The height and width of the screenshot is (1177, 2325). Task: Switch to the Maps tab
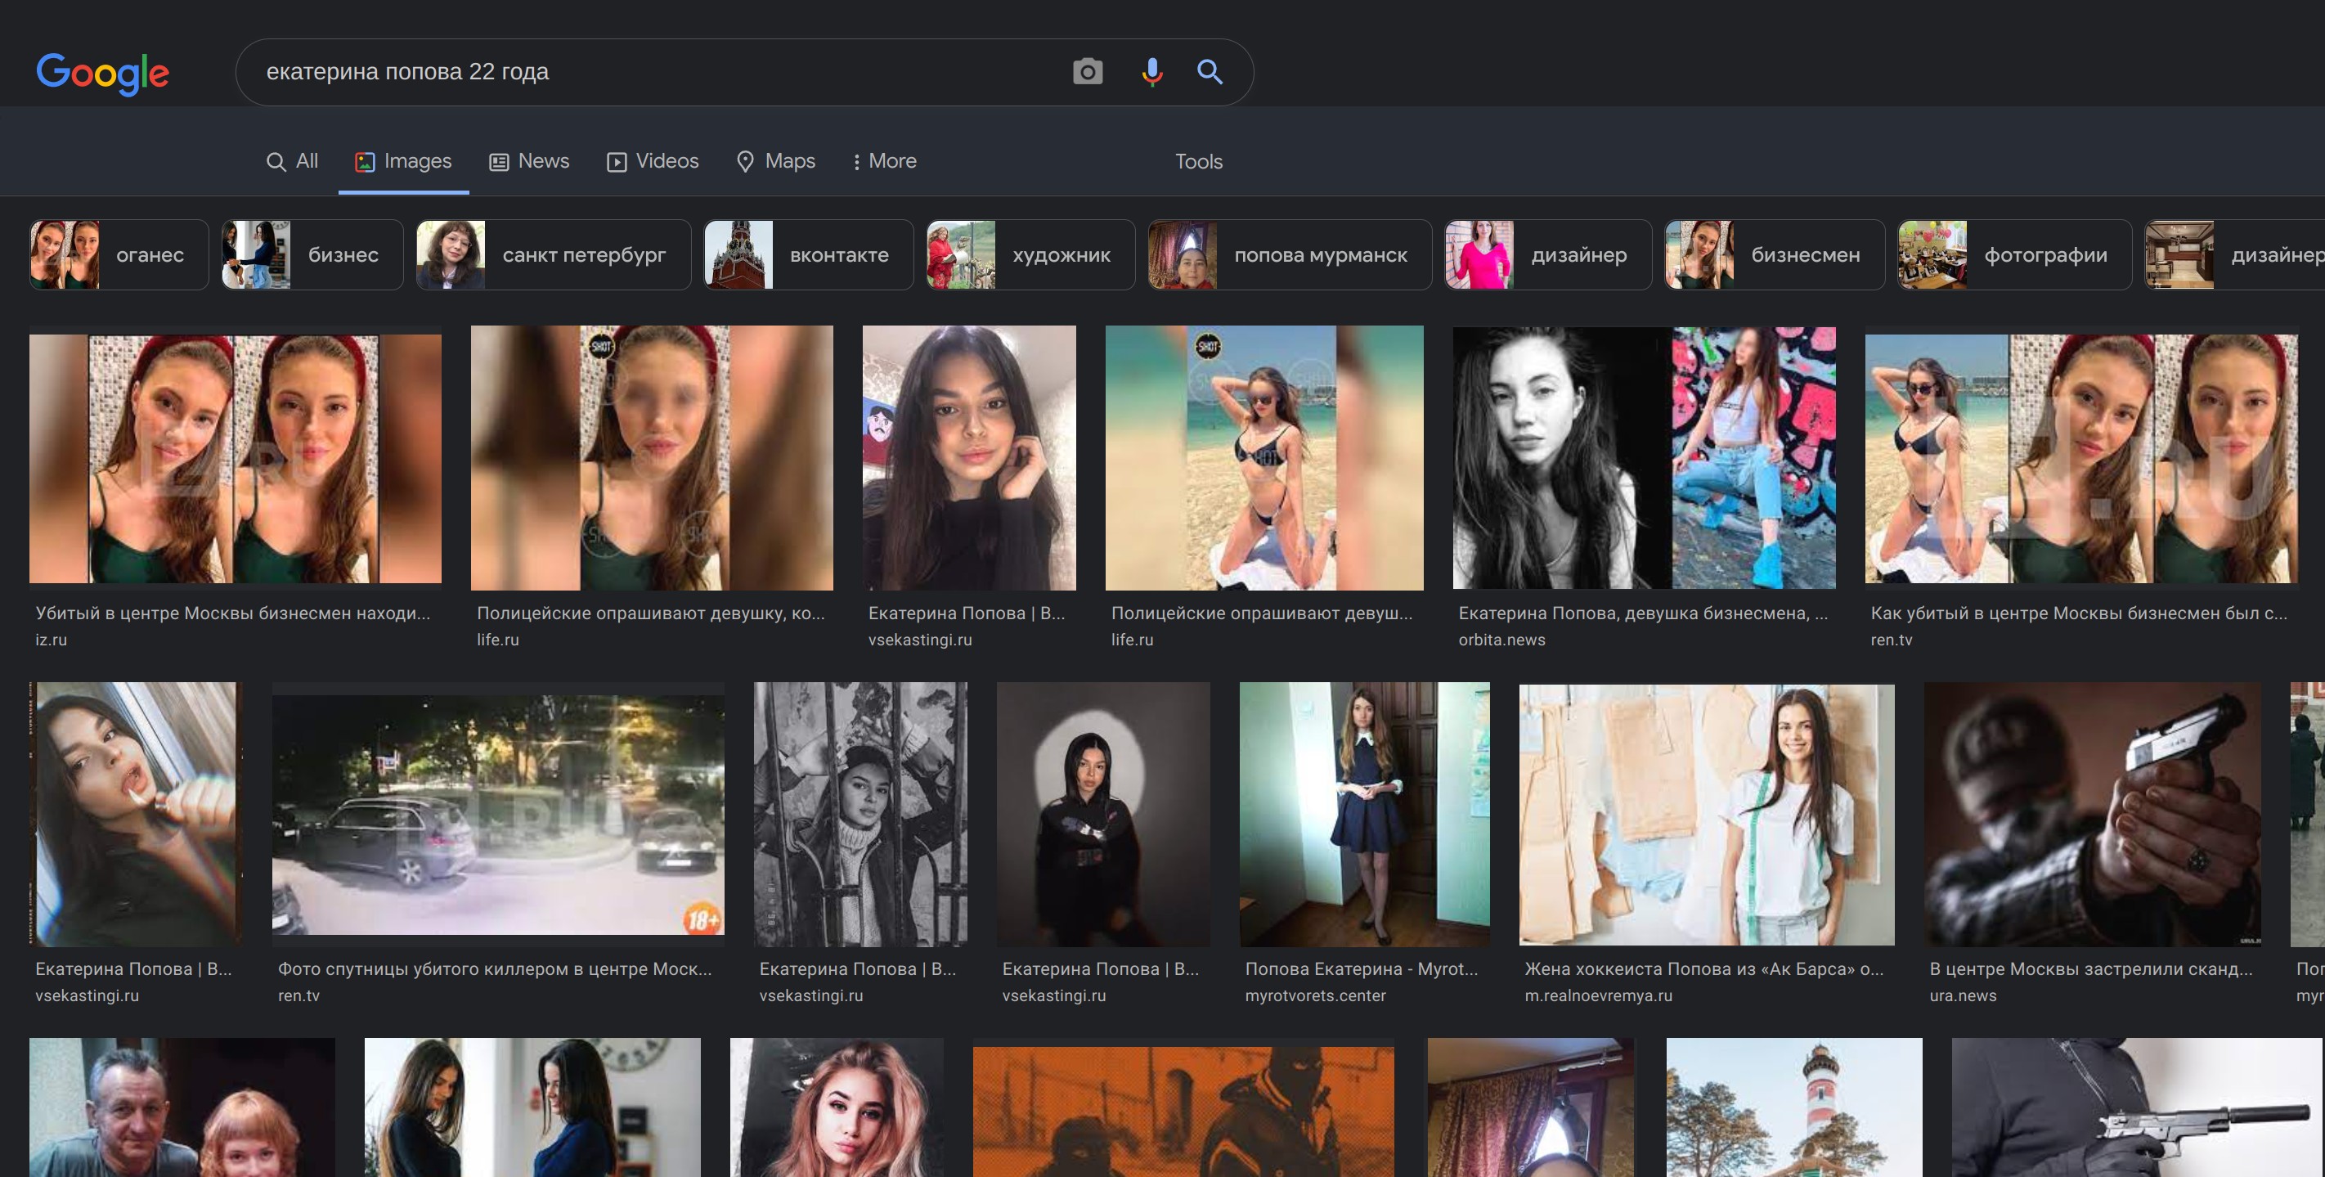pos(775,162)
